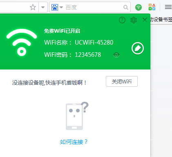Open WiFi settings gear icon
The width and height of the screenshot is (172, 157).
point(134,20)
